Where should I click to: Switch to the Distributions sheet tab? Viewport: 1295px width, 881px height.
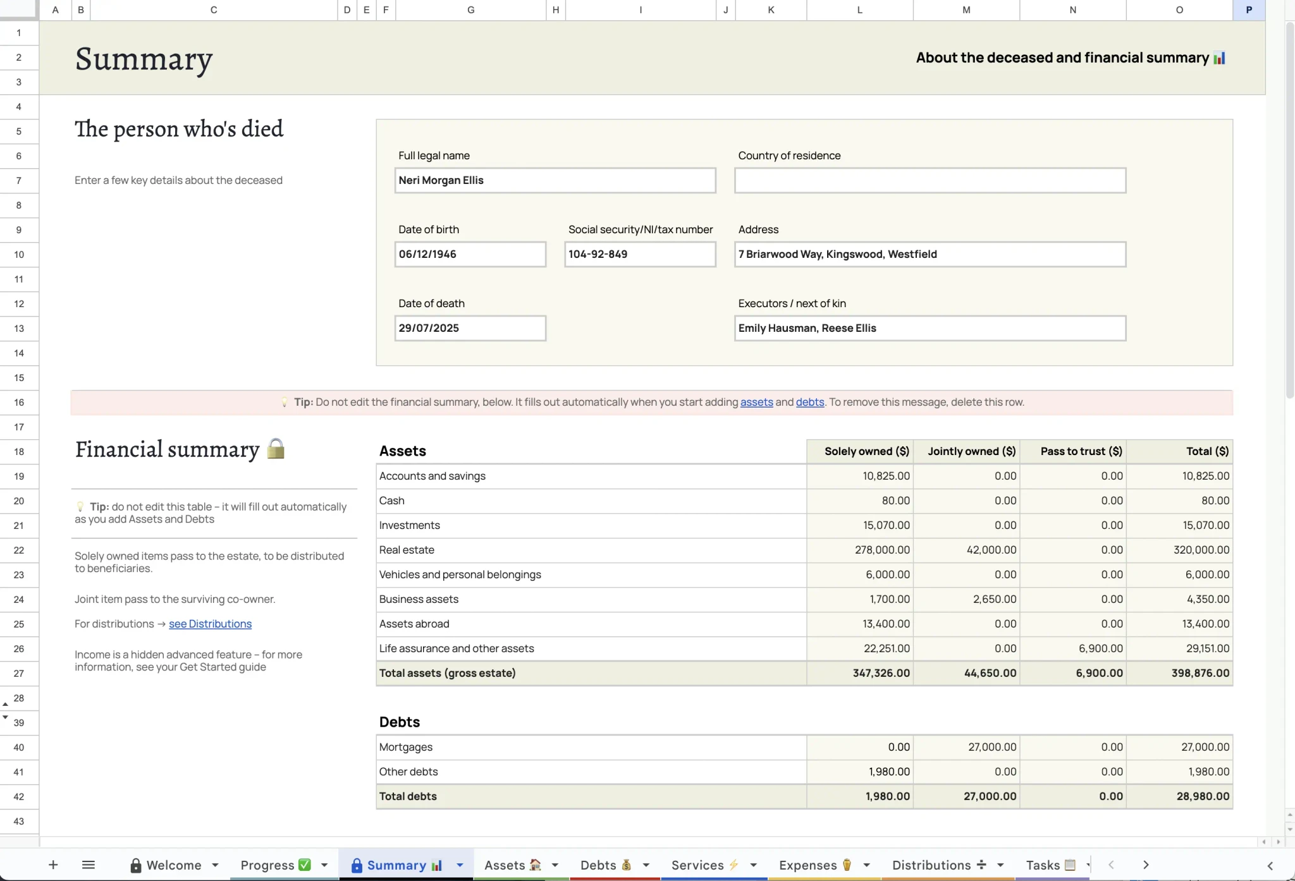939,865
